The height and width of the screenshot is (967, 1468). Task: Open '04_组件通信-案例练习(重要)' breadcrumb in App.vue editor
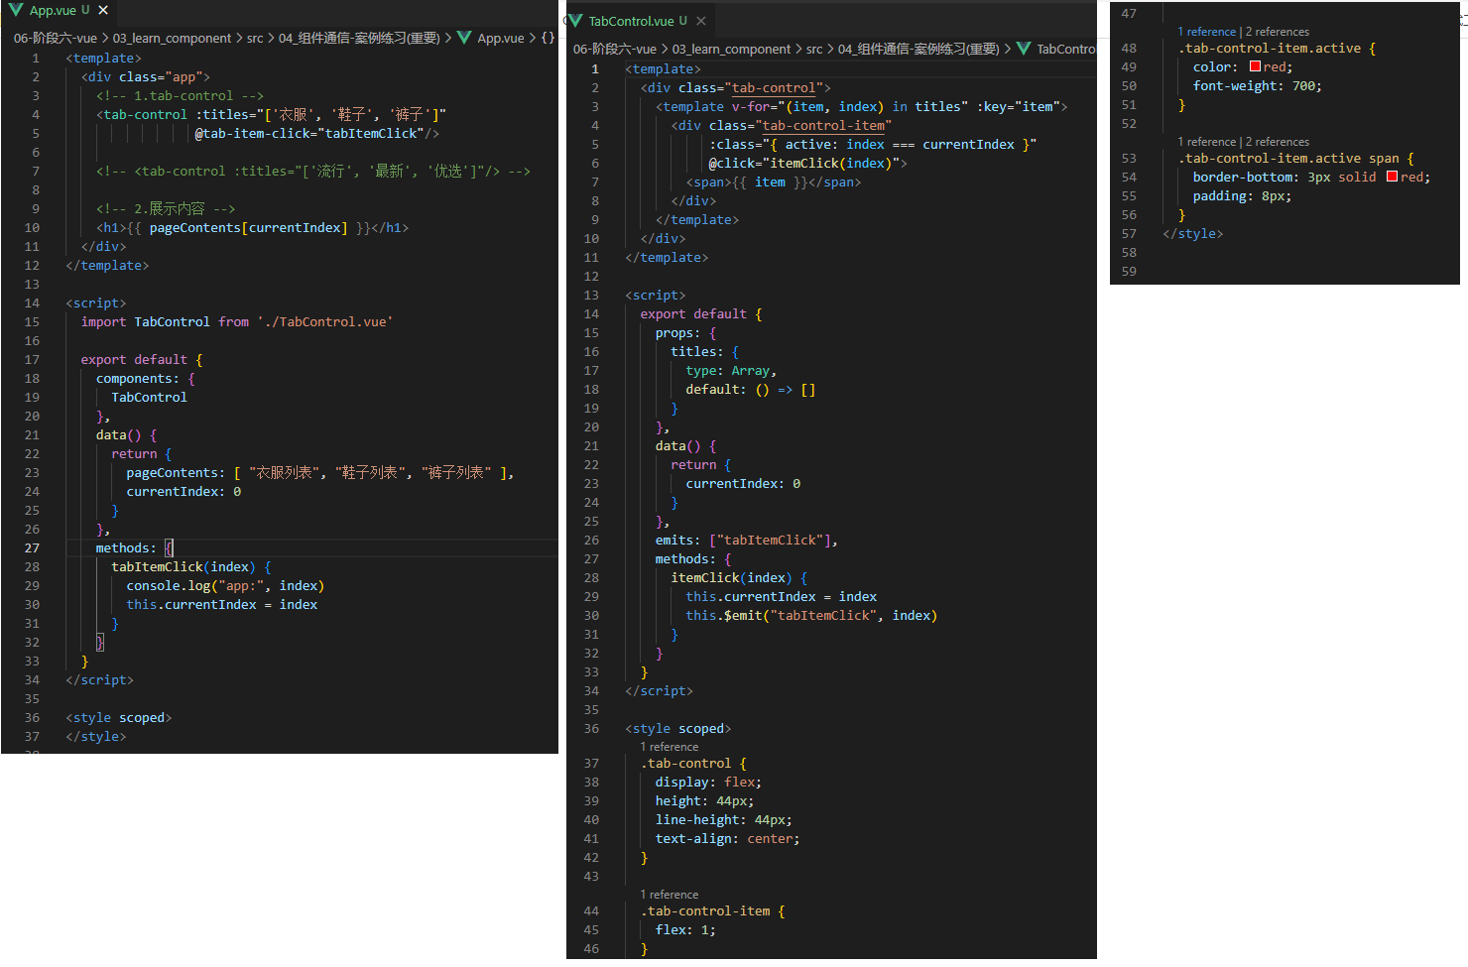coord(359,38)
